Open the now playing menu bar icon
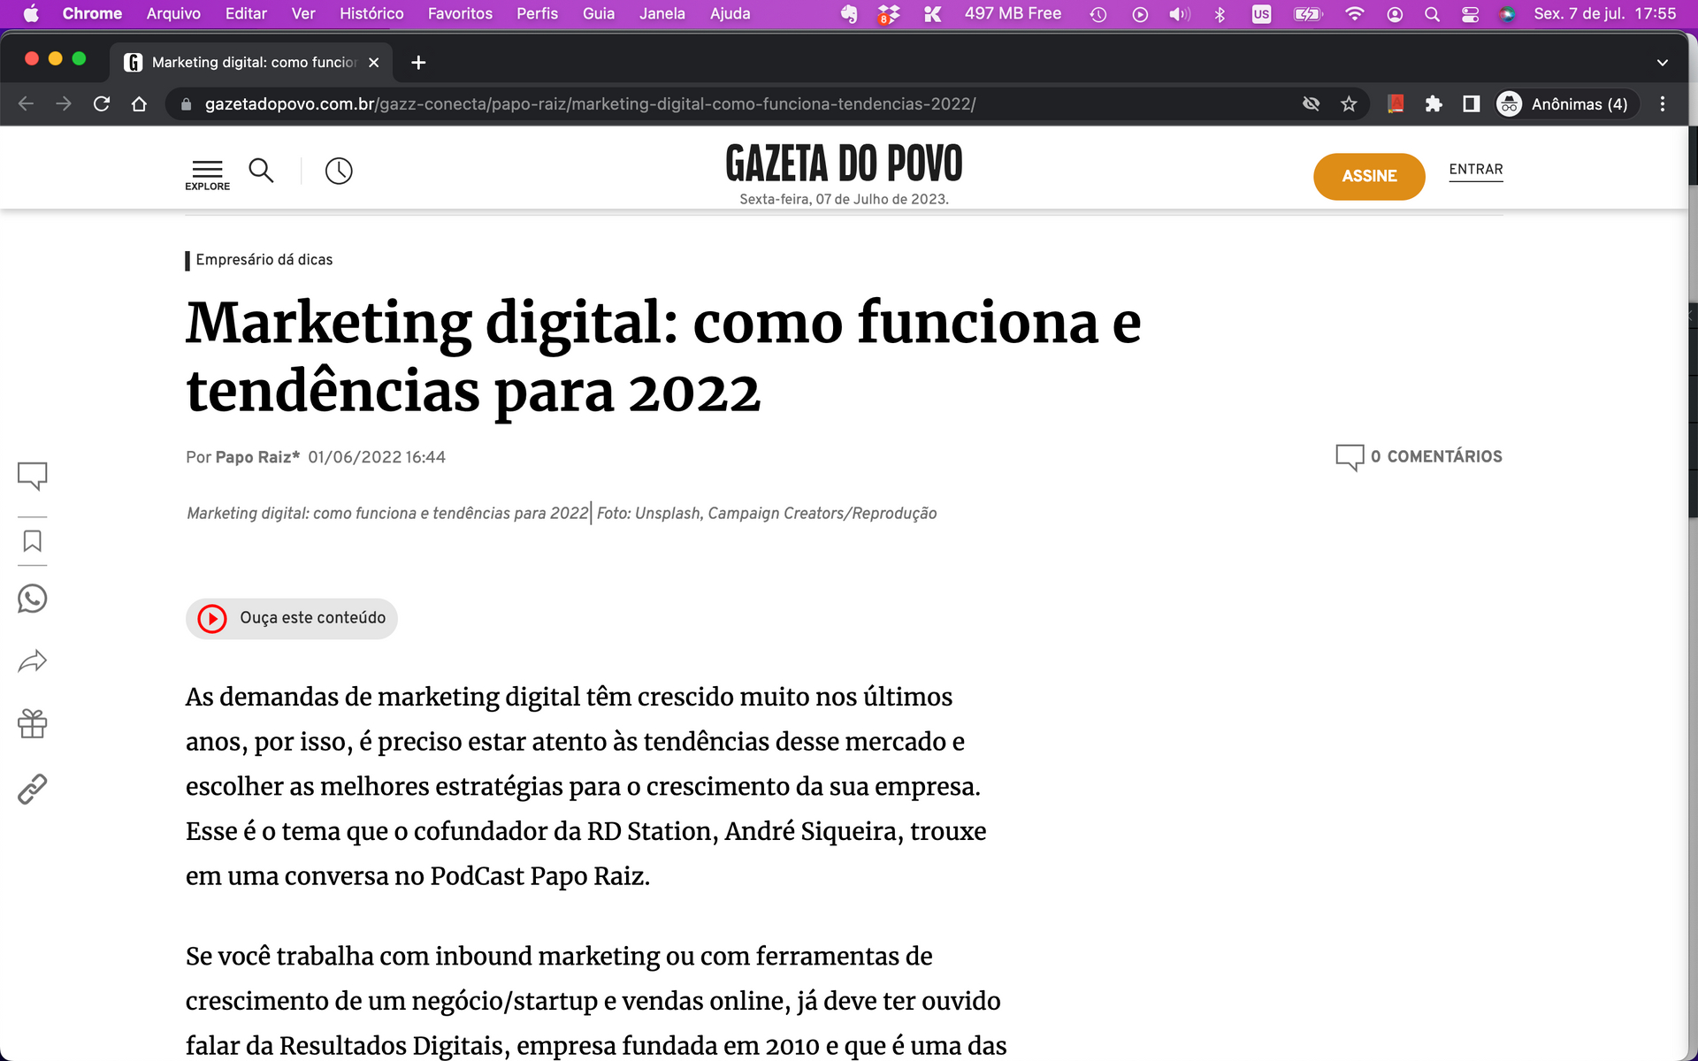Image resolution: width=1698 pixels, height=1061 pixels. (1140, 13)
